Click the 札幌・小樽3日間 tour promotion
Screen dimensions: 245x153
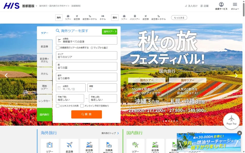click(x=188, y=95)
